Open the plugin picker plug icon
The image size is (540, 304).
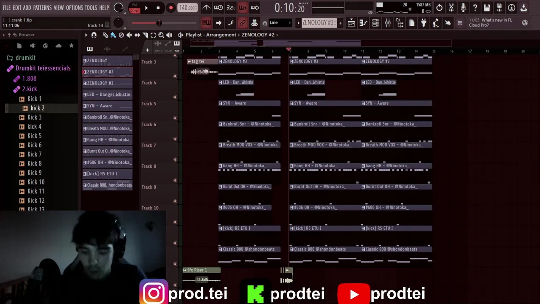(x=424, y=23)
